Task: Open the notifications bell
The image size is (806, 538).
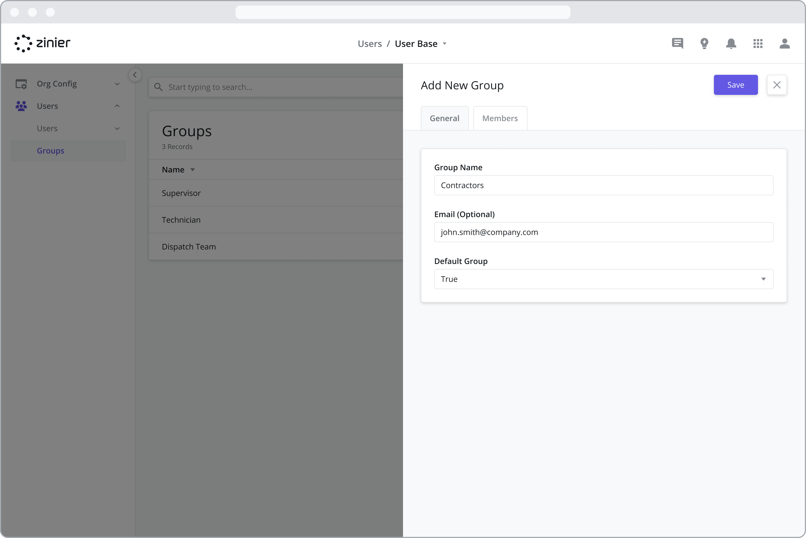Action: 731,44
